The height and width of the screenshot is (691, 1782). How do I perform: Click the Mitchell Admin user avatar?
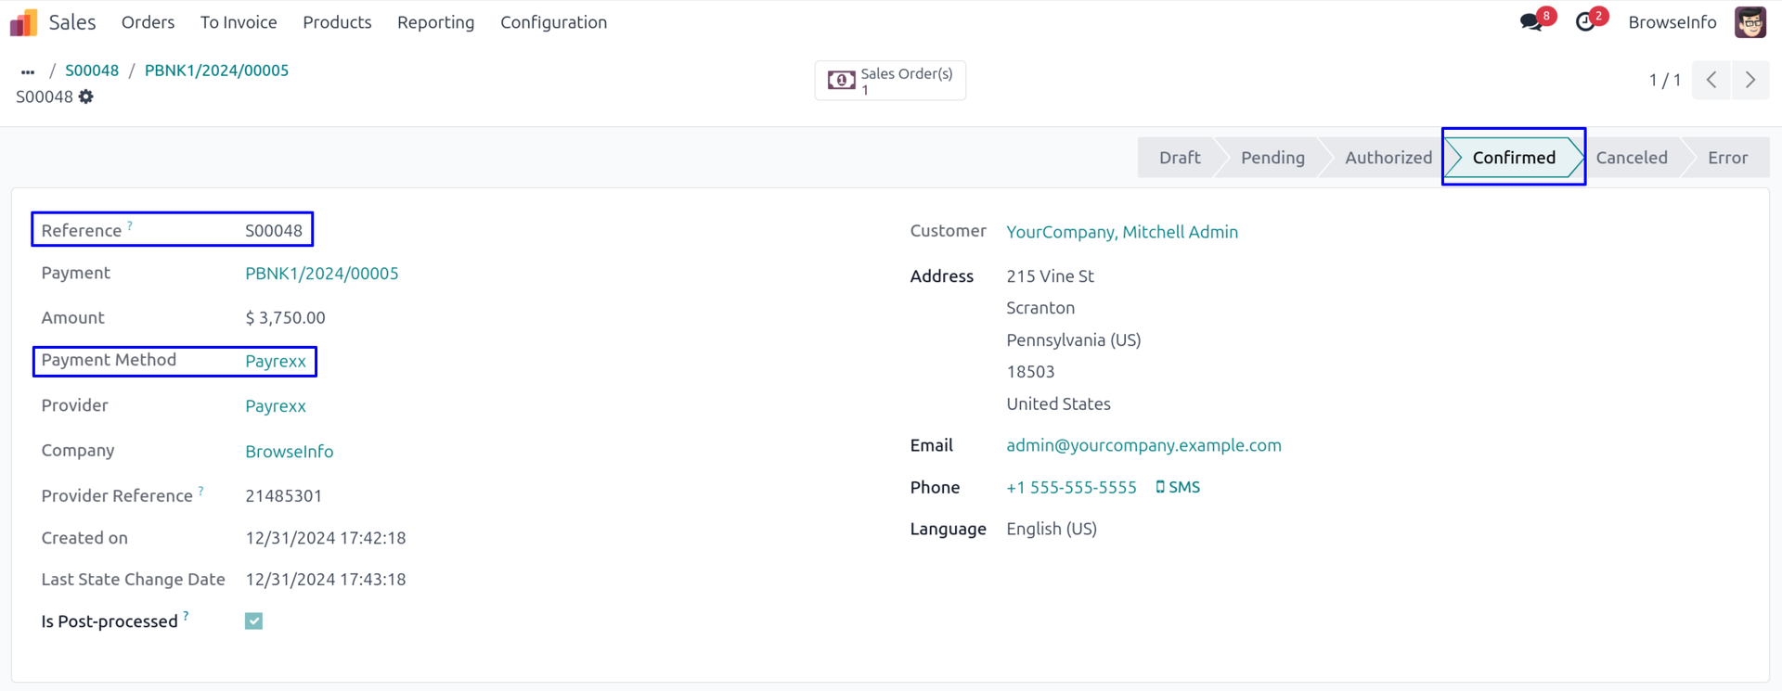(x=1750, y=22)
